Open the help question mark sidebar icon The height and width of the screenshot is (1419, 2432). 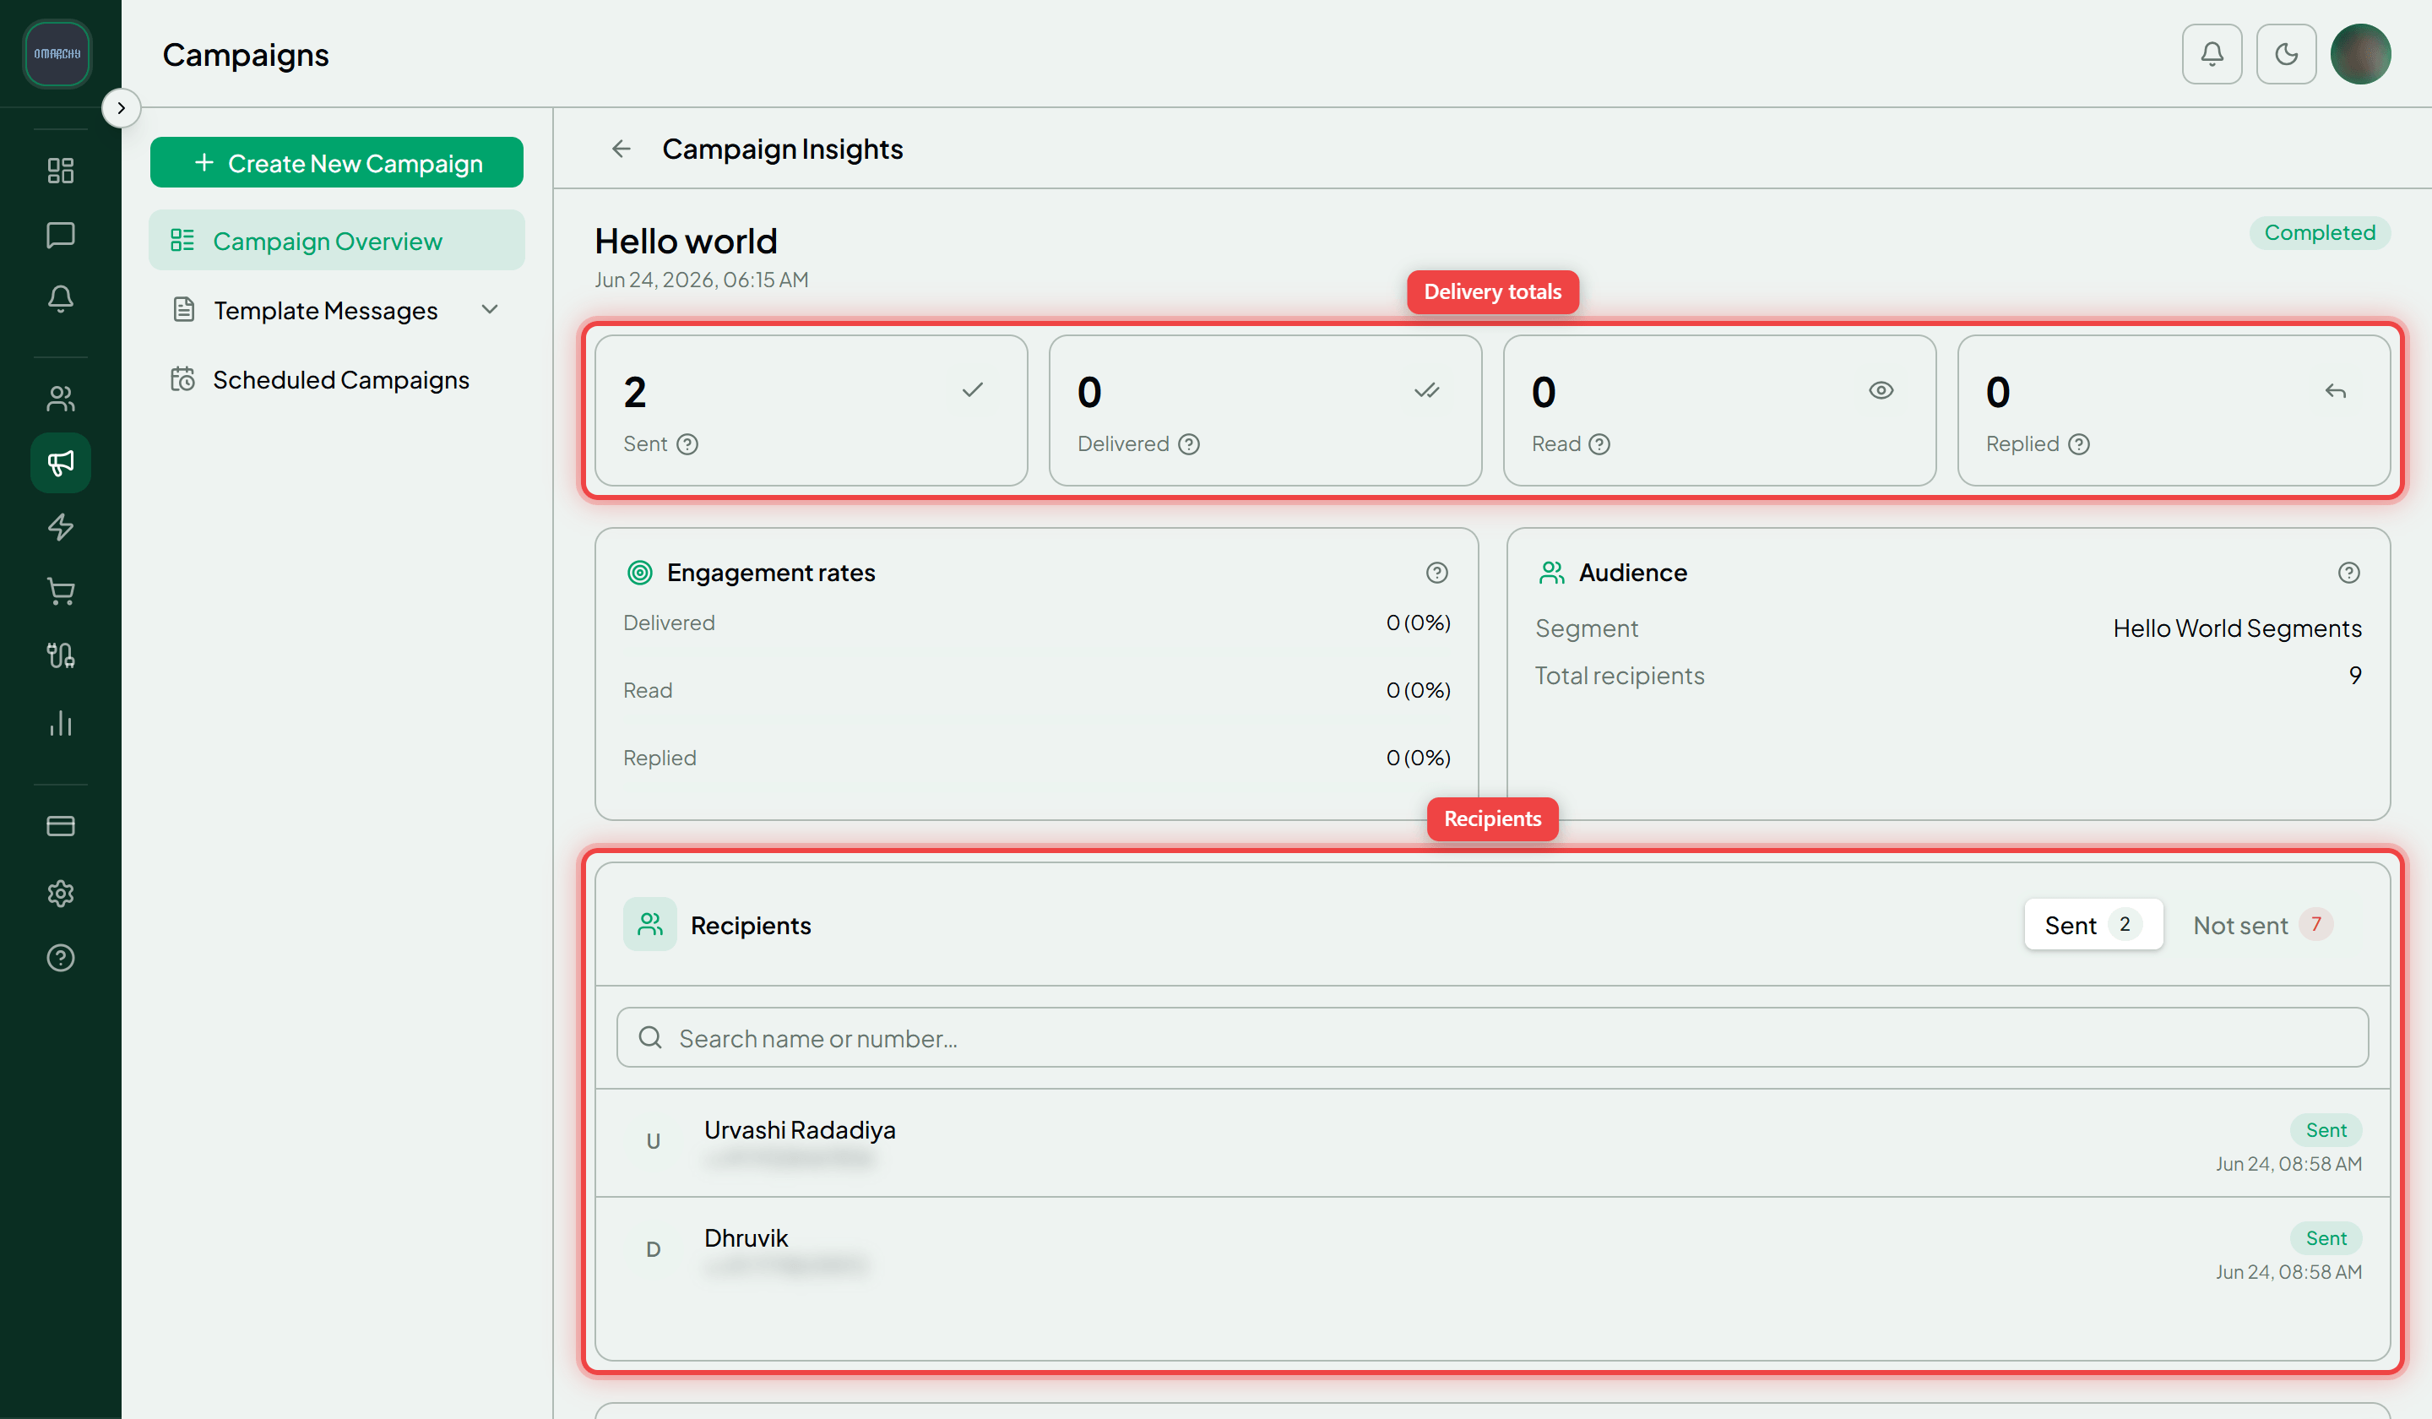(x=61, y=958)
